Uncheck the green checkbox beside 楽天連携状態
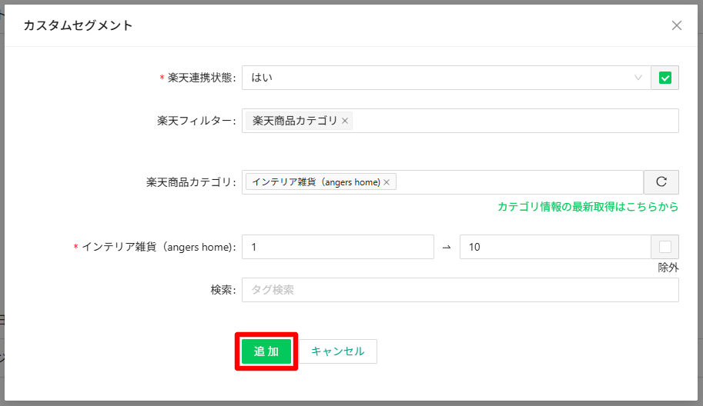The image size is (703, 406). point(665,78)
